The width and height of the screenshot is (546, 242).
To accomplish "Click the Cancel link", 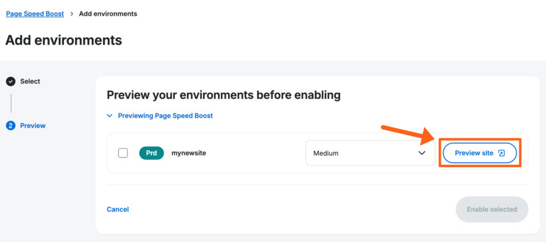I will point(118,210).
